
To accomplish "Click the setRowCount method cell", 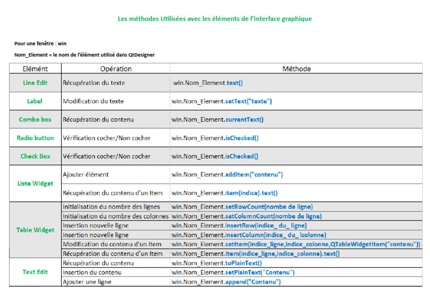I will [x=242, y=207].
